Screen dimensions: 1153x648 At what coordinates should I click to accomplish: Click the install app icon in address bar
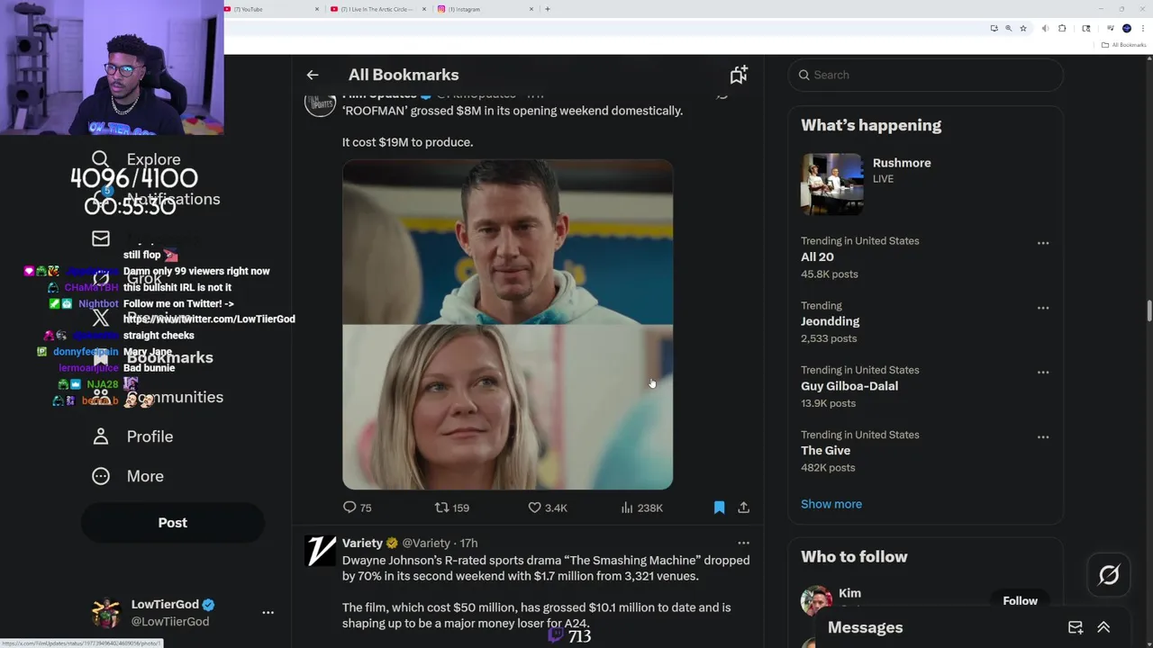pos(994,29)
